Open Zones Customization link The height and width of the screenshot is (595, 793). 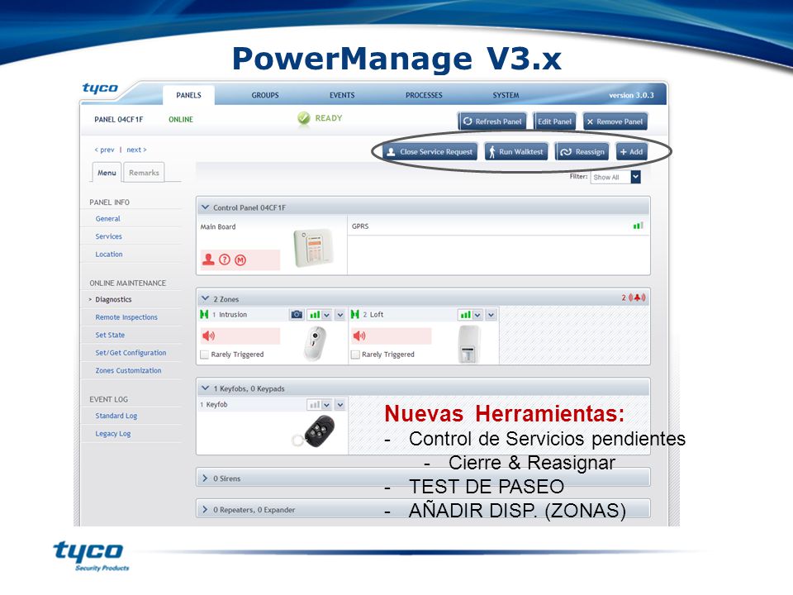pos(129,370)
